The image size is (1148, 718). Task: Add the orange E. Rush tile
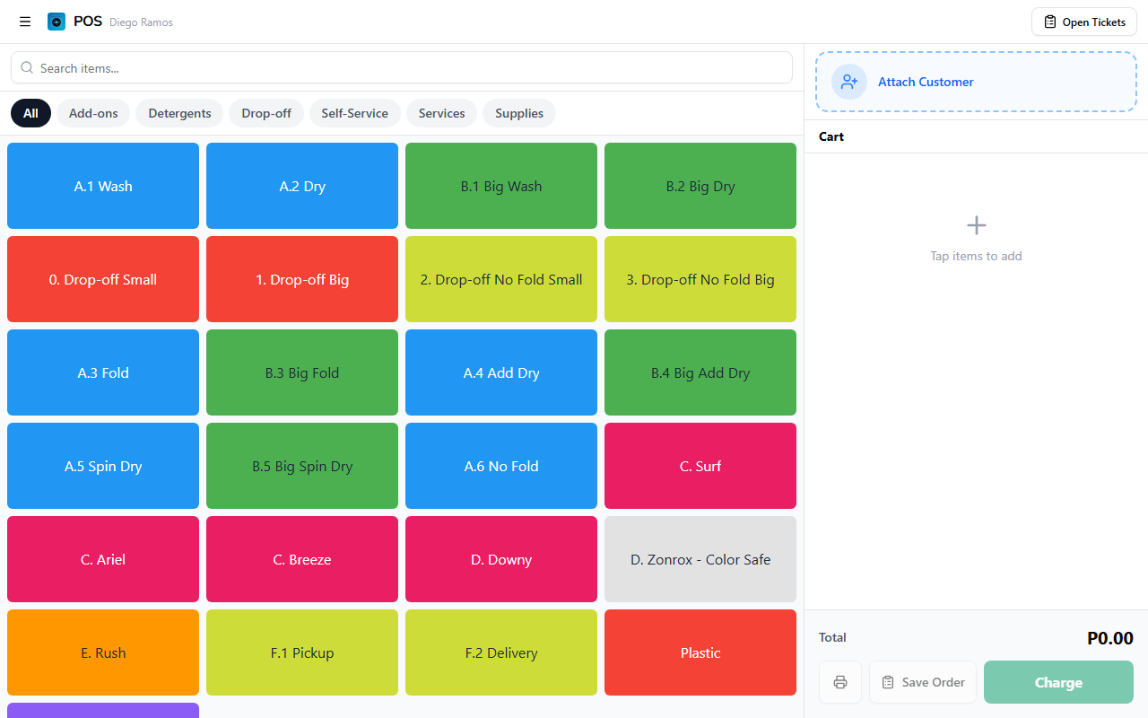(103, 652)
